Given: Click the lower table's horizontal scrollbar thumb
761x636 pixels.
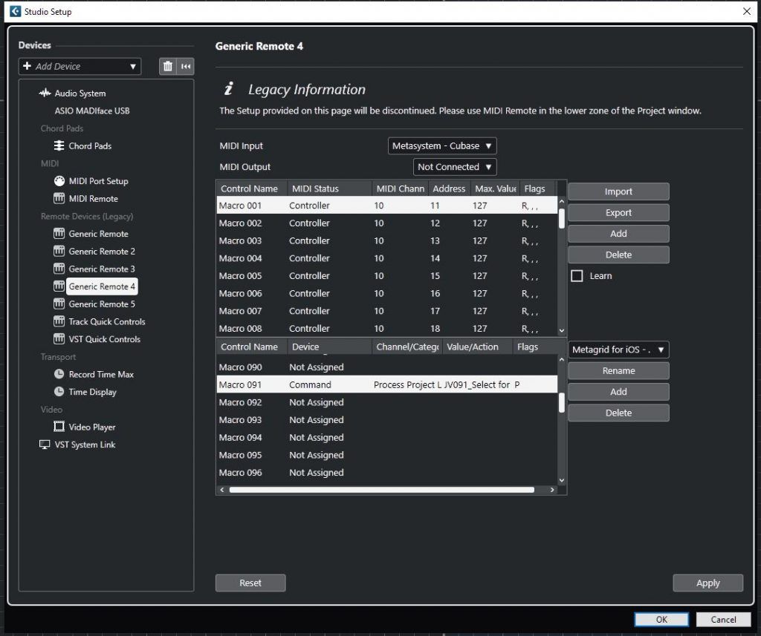Looking at the screenshot, I should (381, 490).
